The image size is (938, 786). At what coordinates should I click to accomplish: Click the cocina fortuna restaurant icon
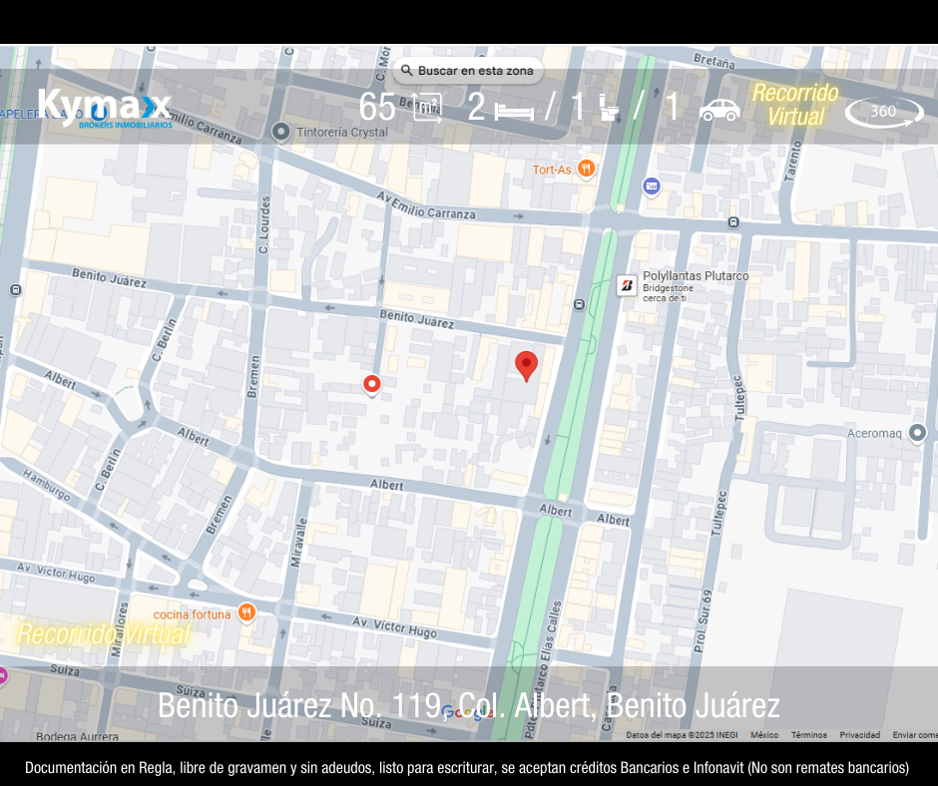pyautogui.click(x=246, y=612)
